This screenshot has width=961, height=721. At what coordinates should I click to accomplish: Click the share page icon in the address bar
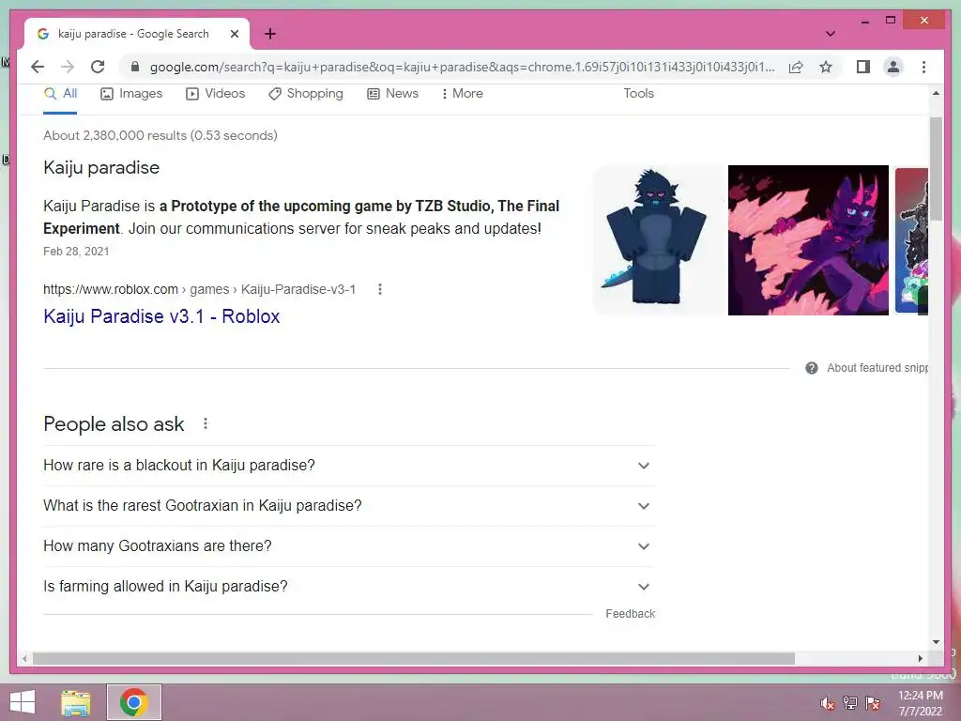pyautogui.click(x=796, y=67)
